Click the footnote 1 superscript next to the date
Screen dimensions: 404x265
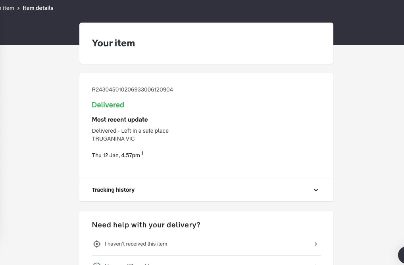click(x=142, y=153)
